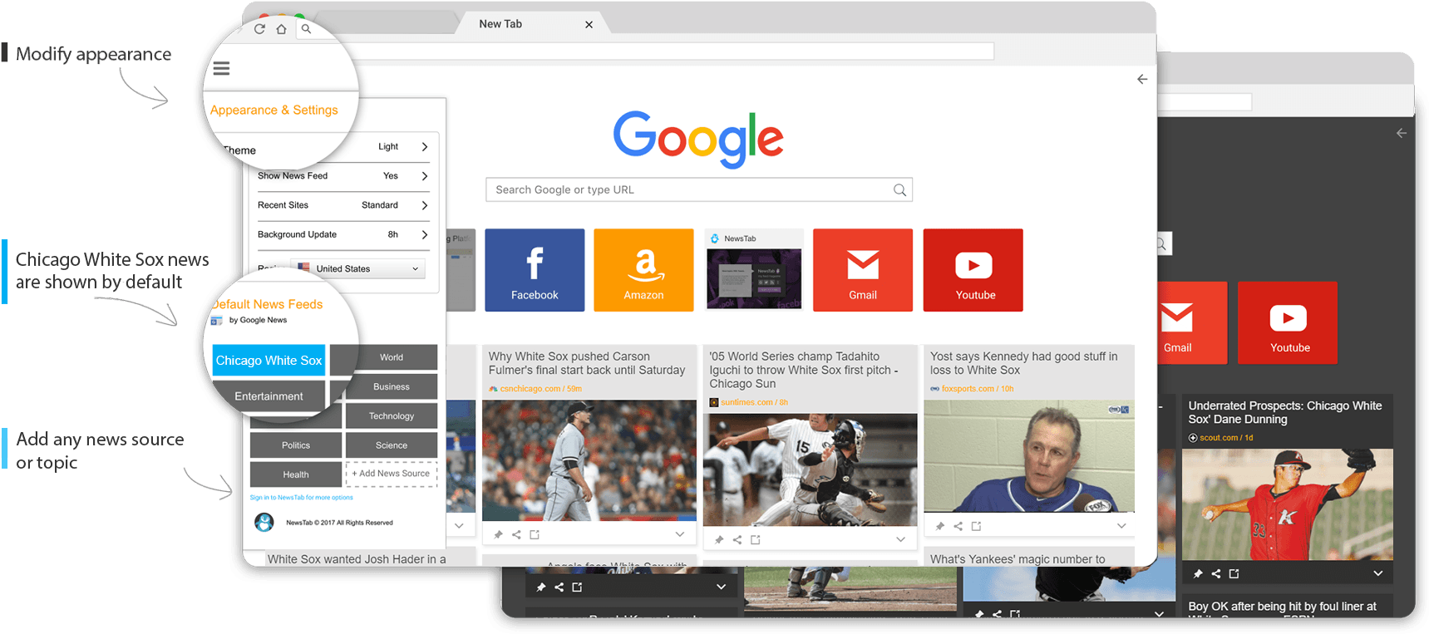Open the Amazon shortcut tile

643,270
